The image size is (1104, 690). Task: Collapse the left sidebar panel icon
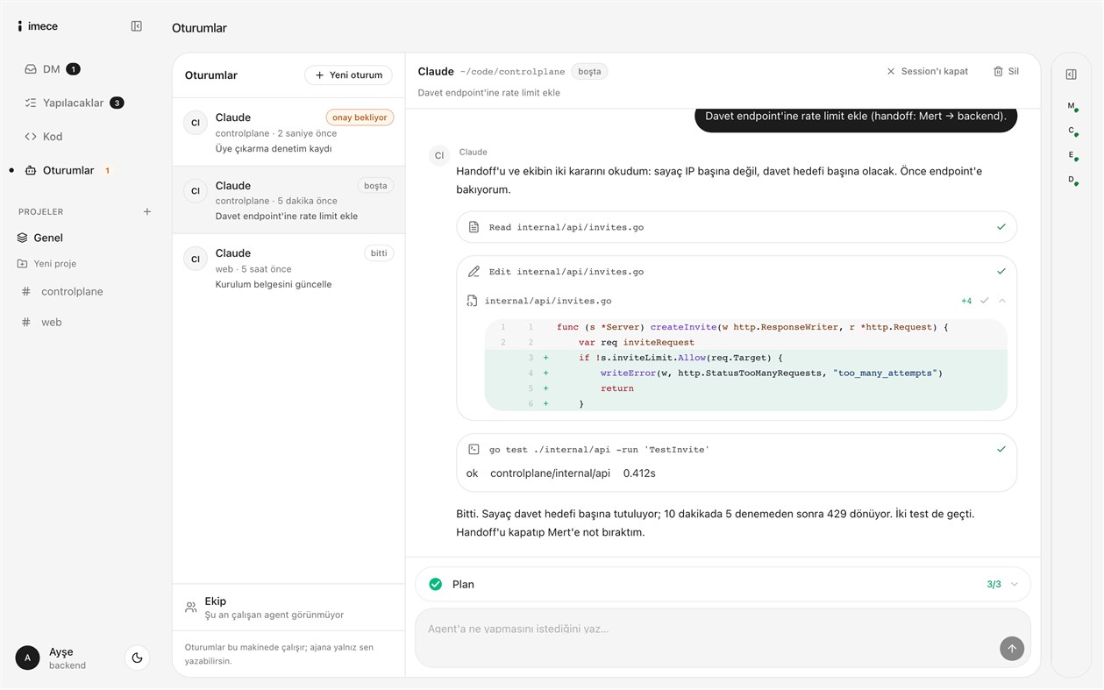(136, 26)
